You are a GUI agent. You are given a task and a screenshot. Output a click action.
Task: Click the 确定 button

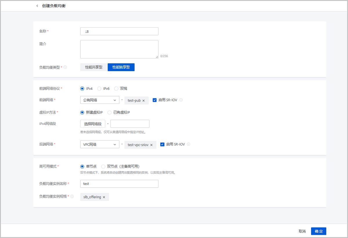tap(318, 231)
